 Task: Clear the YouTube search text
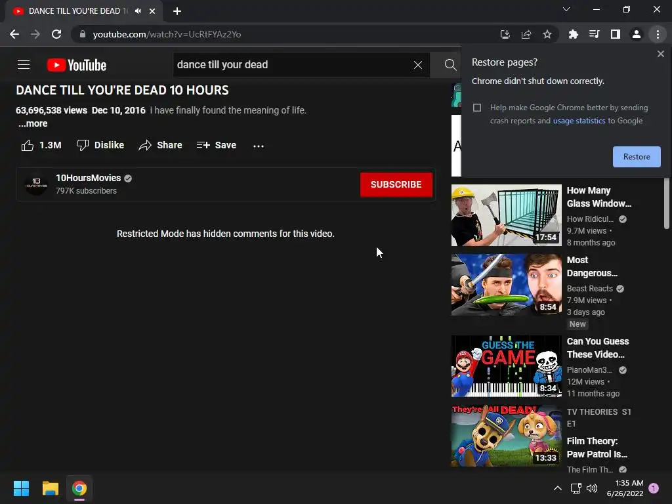(418, 65)
